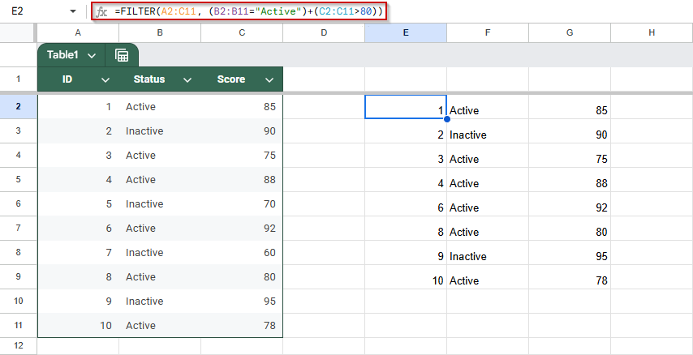Click the Name box showing E2
This screenshot has height=355, width=693.
pos(36,11)
